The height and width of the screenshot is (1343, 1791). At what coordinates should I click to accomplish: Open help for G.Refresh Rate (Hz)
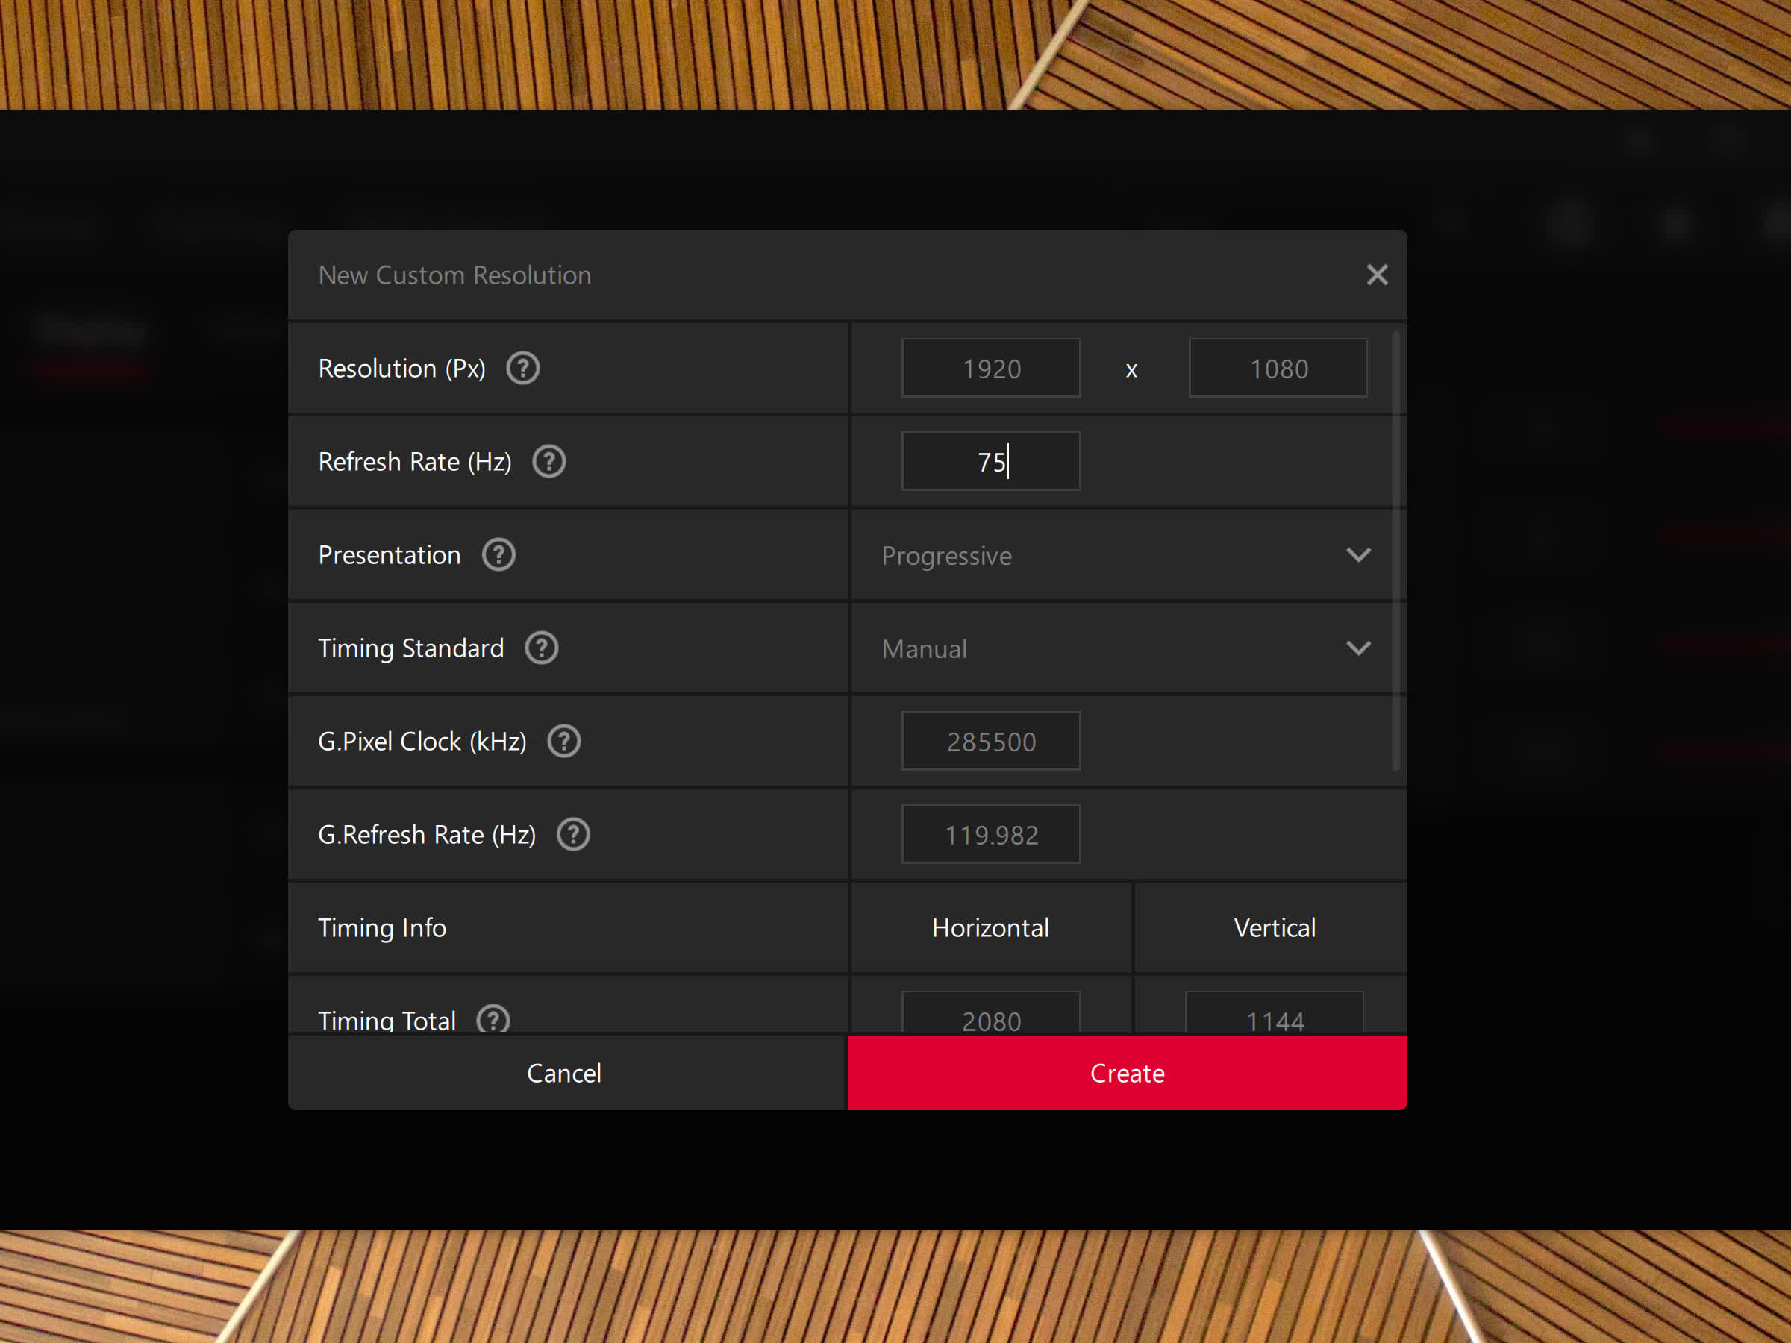point(573,834)
